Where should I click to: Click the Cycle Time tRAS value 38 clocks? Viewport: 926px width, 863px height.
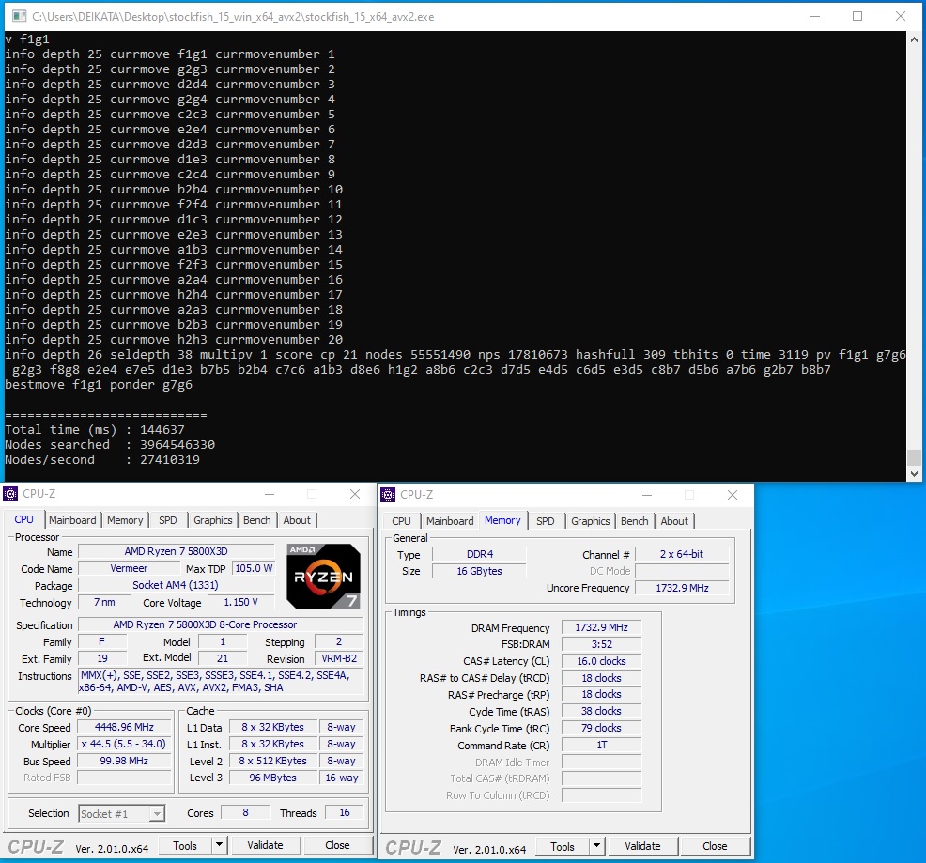[x=601, y=711]
